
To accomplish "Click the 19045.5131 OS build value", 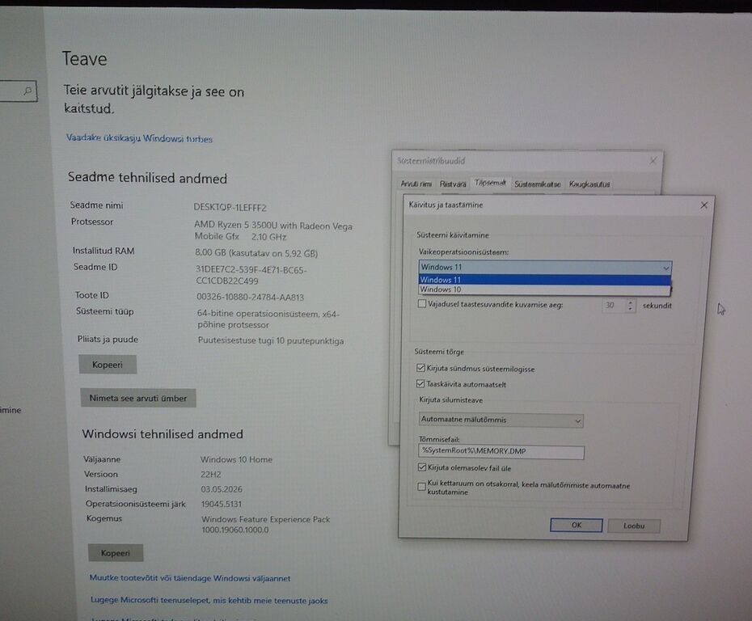I will 221,504.
